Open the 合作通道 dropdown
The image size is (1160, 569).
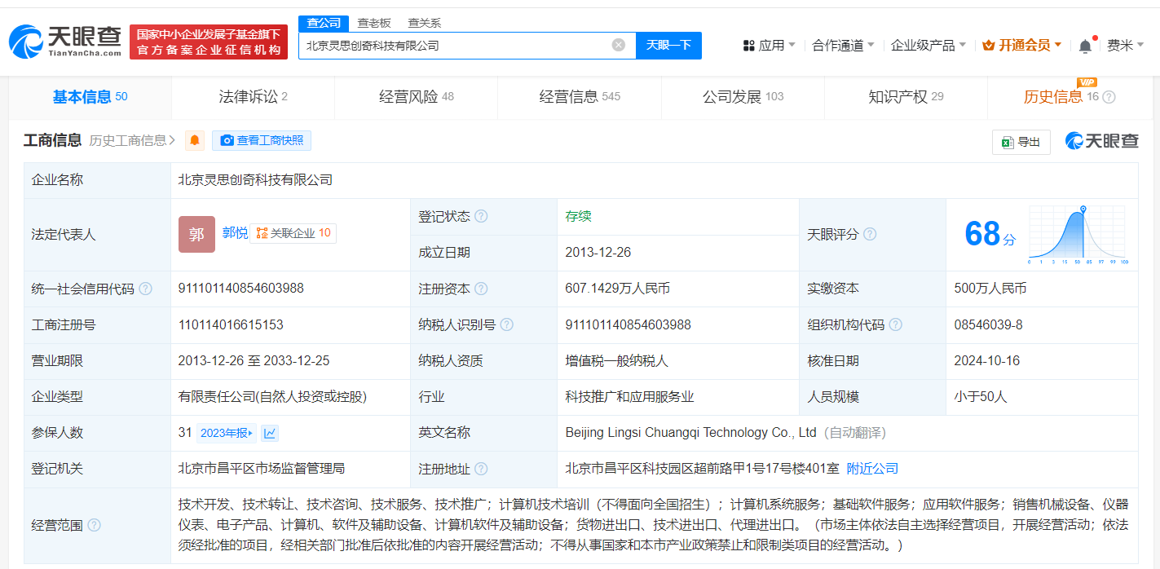click(x=843, y=46)
